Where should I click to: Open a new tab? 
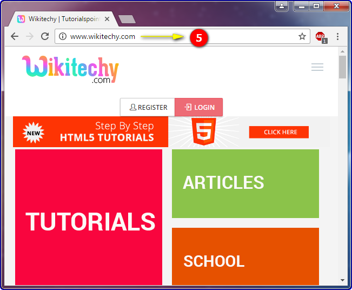point(127,19)
